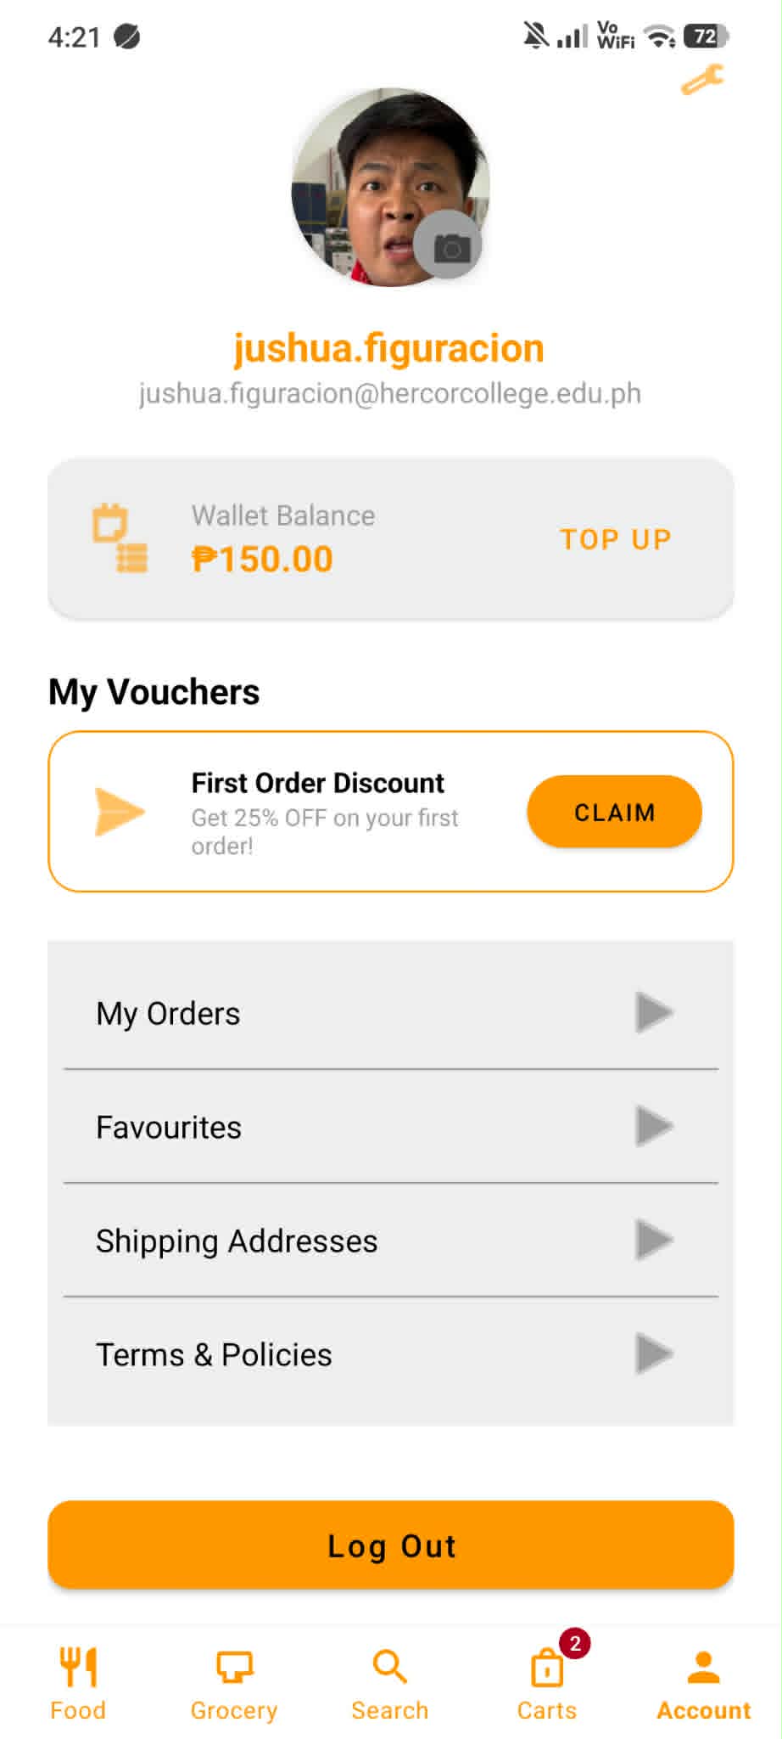The height and width of the screenshot is (1739, 782).
Task: Click the wallet balance icon
Action: click(120, 538)
